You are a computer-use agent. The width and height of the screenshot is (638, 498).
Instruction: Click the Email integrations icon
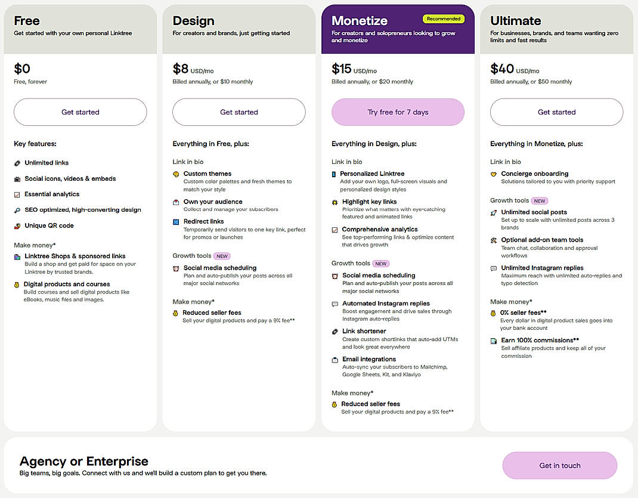point(335,359)
